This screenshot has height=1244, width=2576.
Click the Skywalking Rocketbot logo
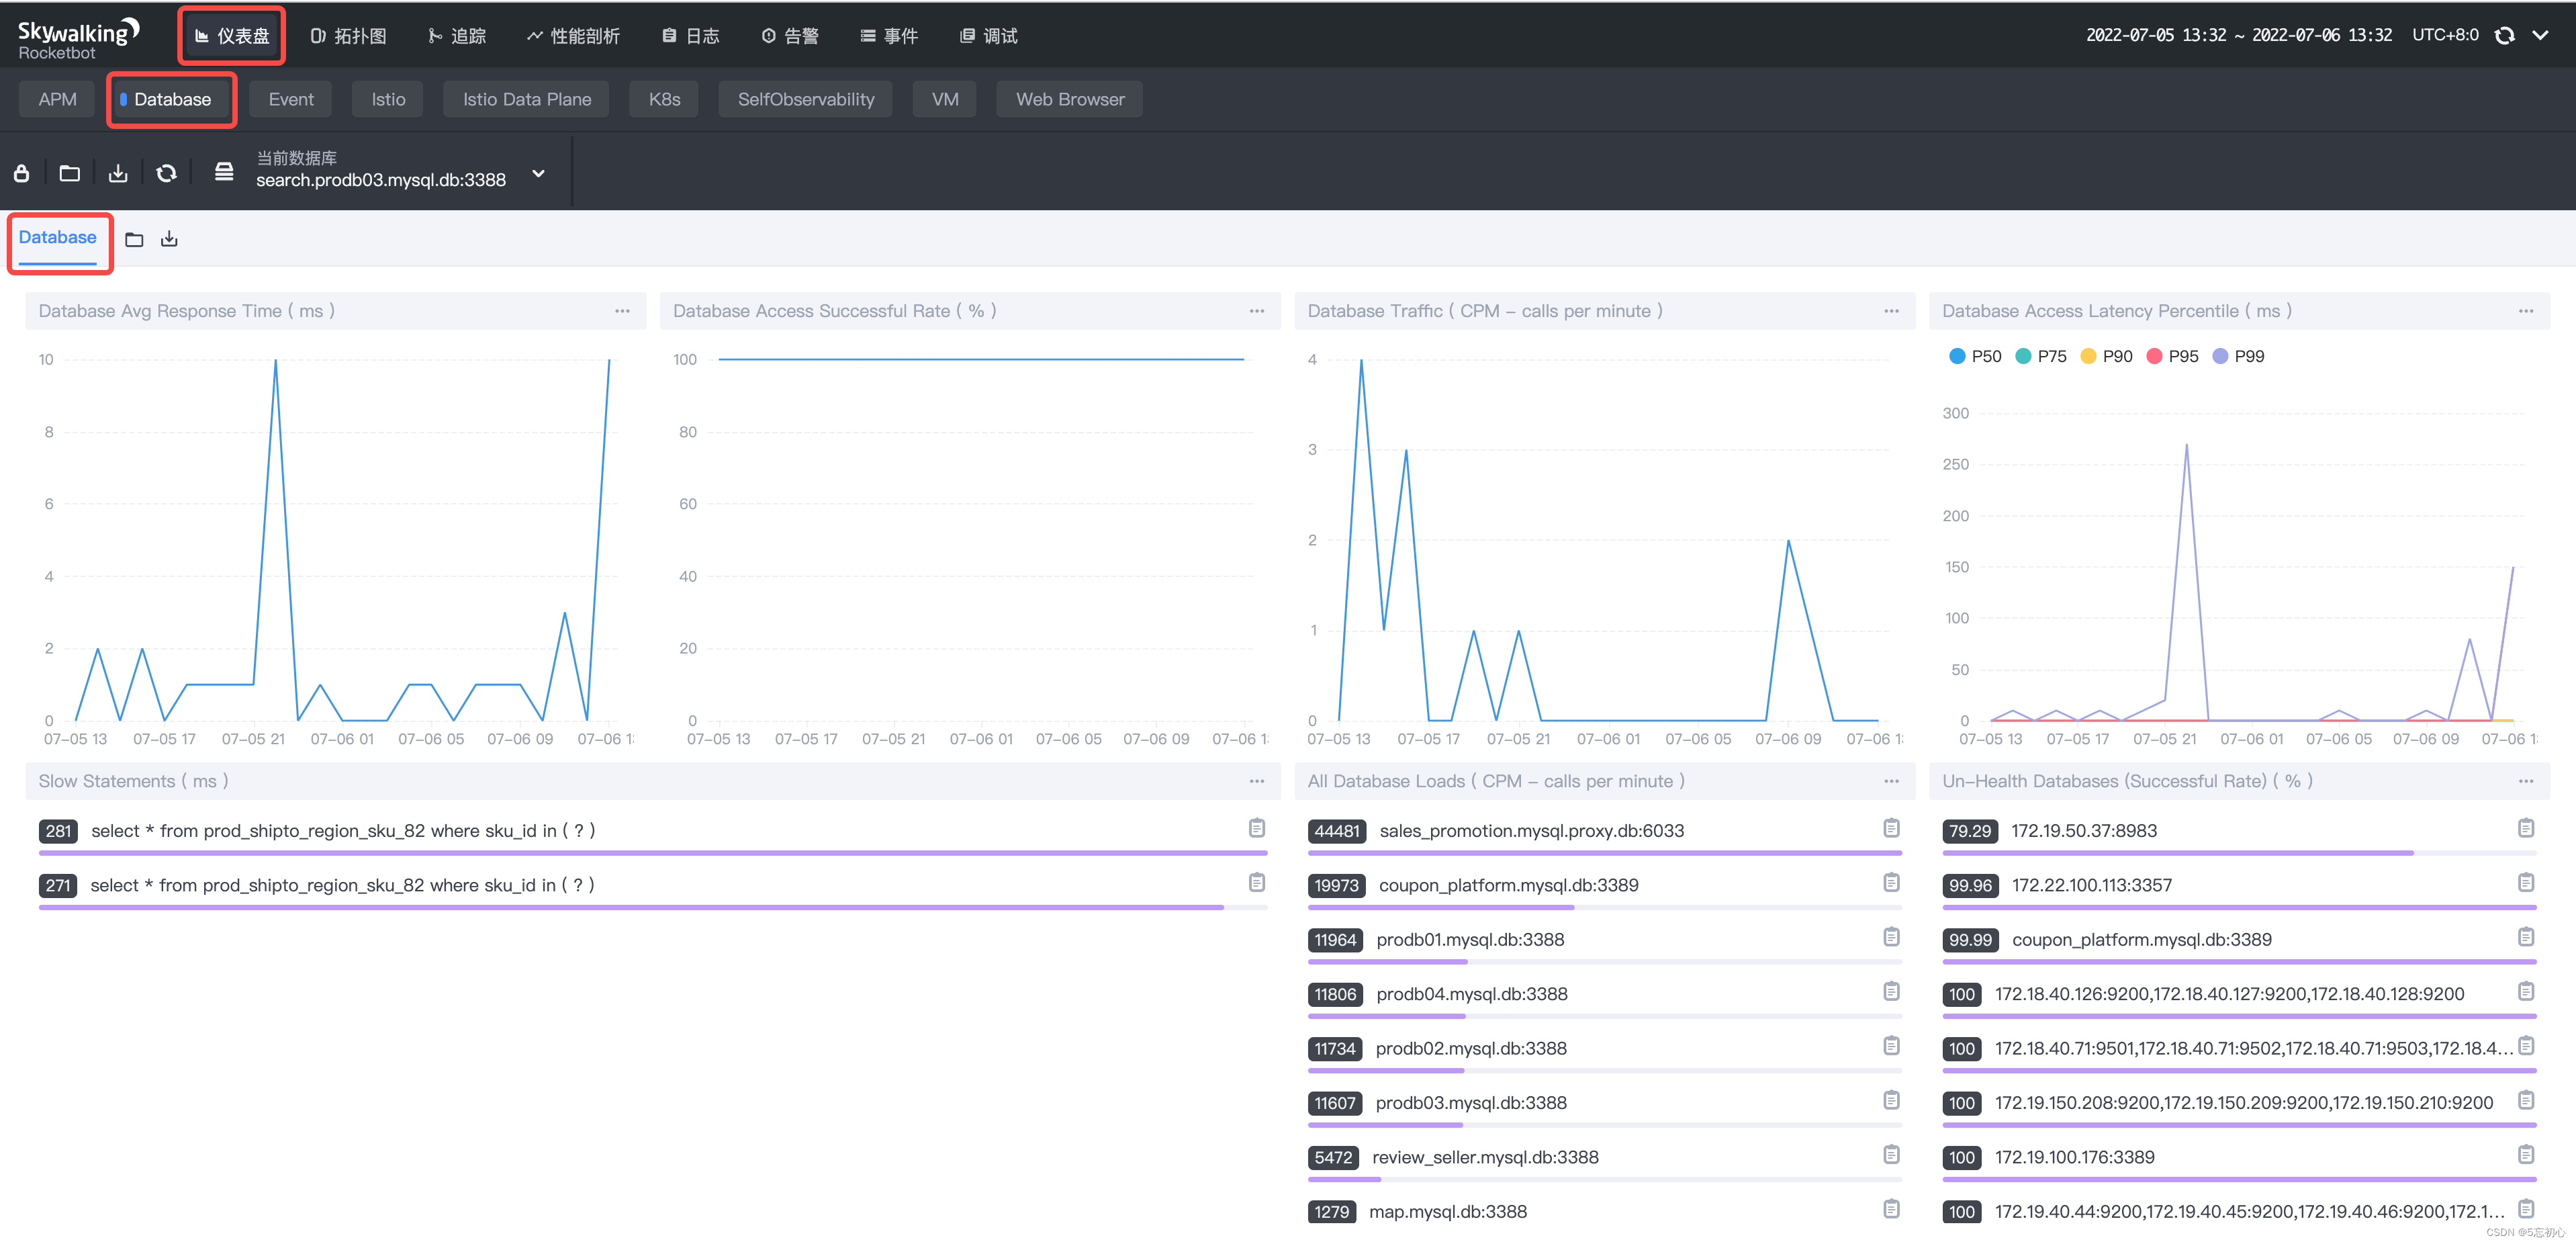78,39
